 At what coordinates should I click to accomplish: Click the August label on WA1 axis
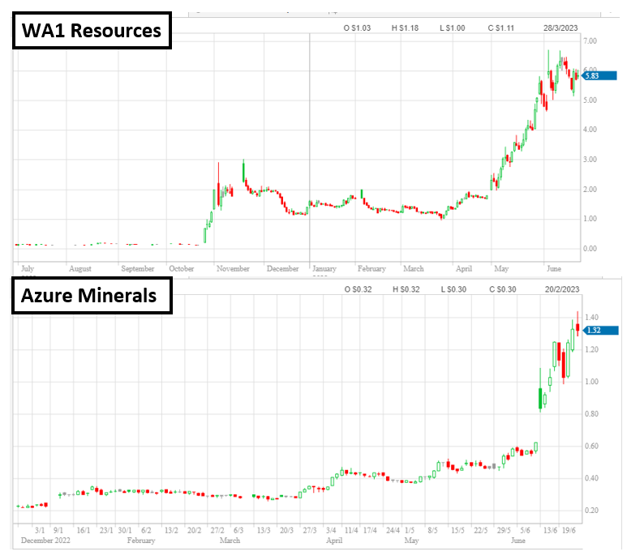(x=80, y=268)
